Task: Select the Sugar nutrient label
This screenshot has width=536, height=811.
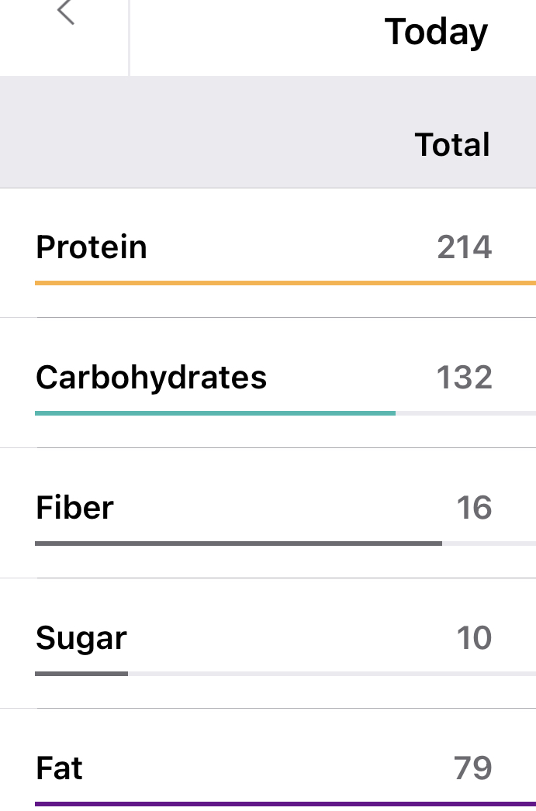Action: [x=81, y=638]
